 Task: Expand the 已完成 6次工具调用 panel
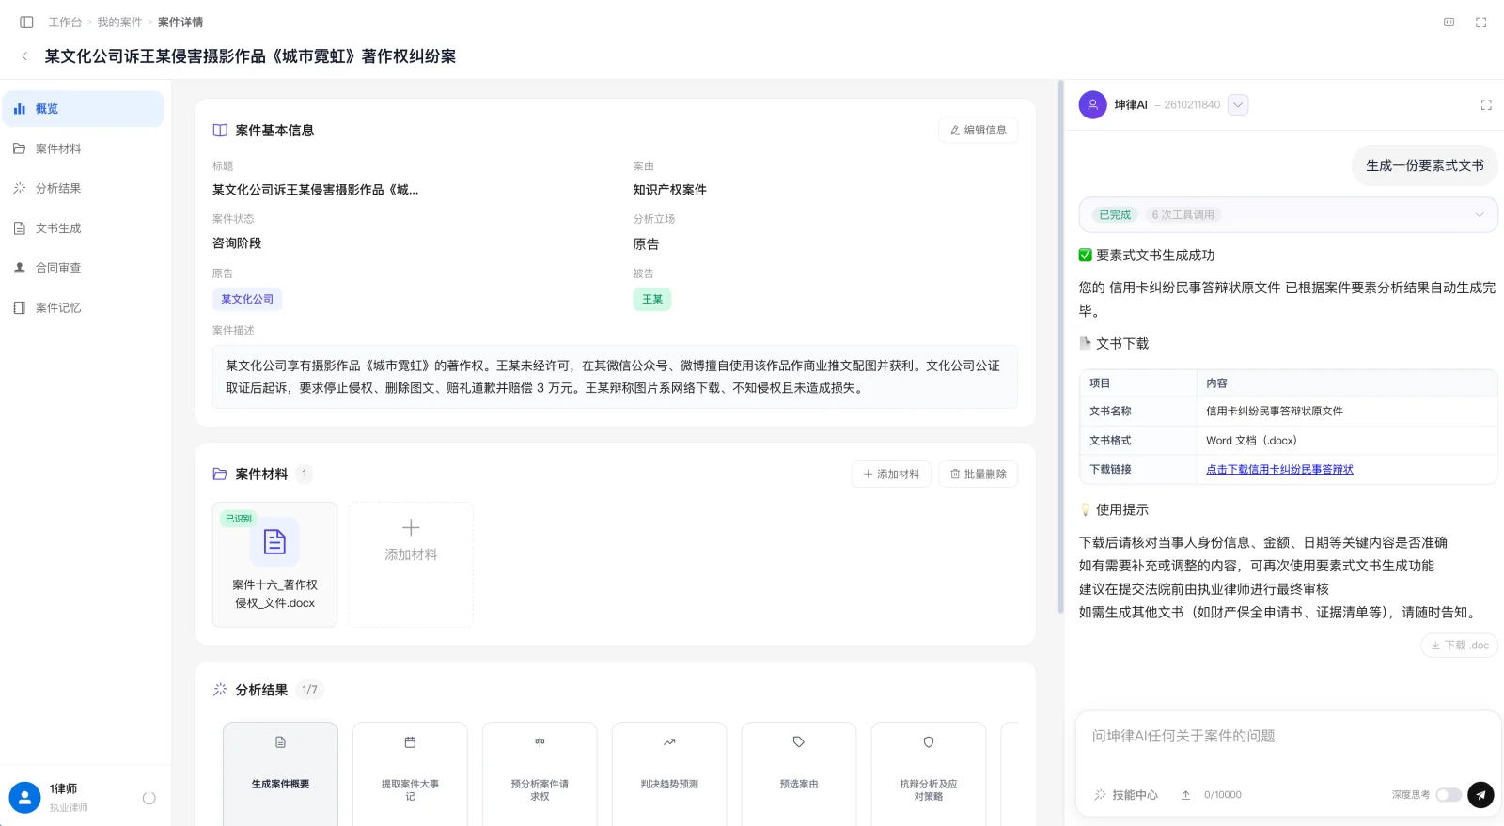pyautogui.click(x=1288, y=215)
